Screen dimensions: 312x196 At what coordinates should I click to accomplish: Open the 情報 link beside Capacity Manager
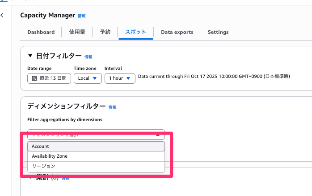82,16
